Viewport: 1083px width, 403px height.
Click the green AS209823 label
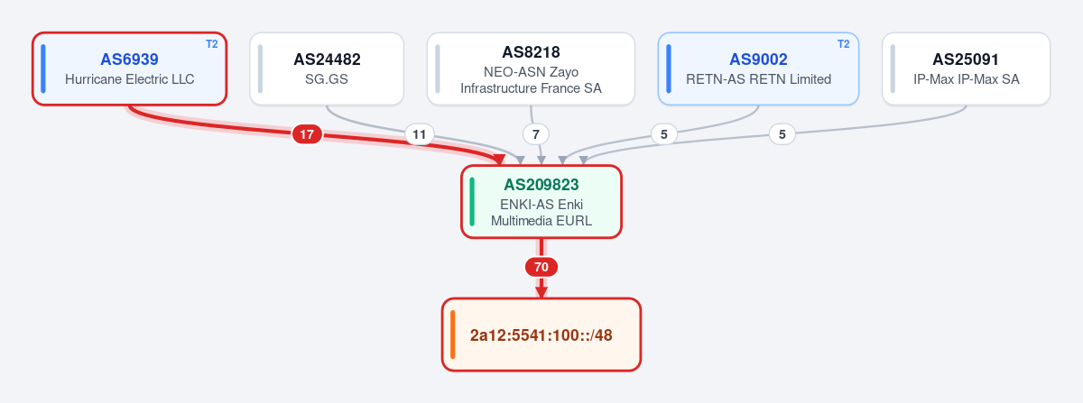[x=541, y=185]
